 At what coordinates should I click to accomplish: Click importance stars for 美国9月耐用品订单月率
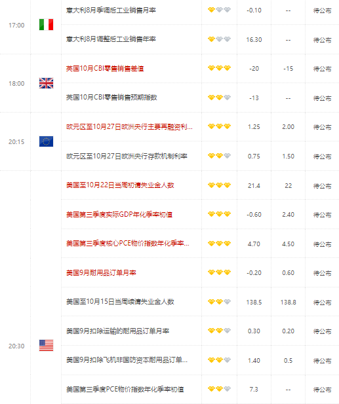(x=219, y=272)
